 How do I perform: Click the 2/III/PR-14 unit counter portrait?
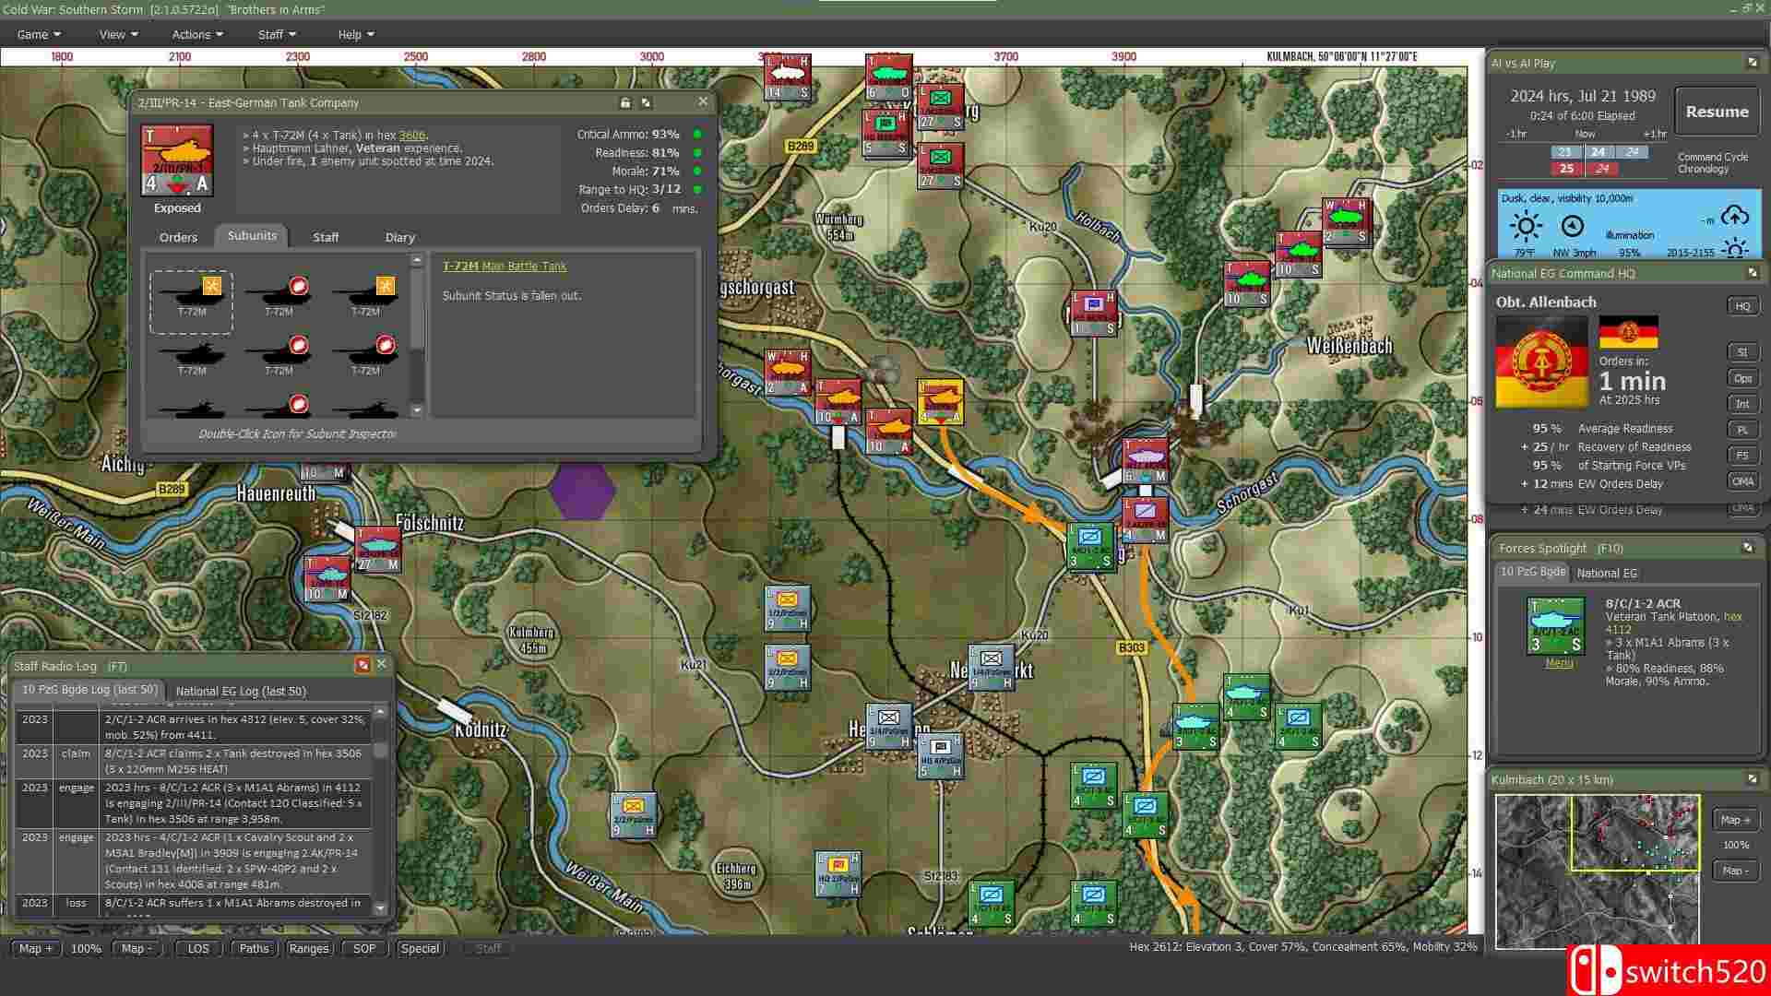coord(177,160)
